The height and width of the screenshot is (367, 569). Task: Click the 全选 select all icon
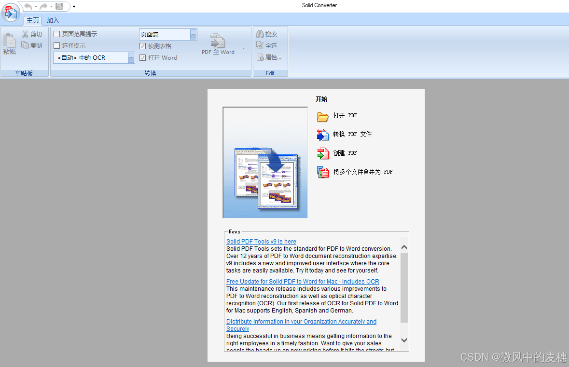click(260, 45)
